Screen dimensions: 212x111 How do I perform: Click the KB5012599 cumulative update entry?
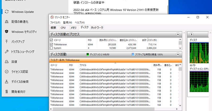click(116, 11)
